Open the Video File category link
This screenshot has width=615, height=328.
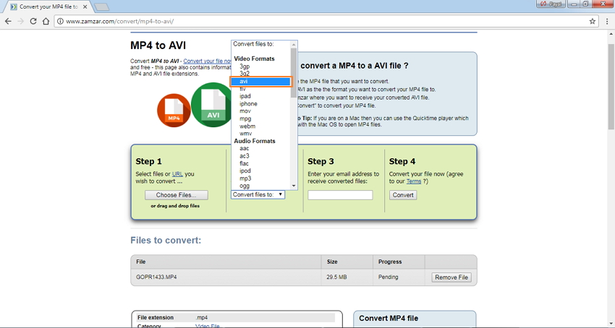(x=208, y=326)
